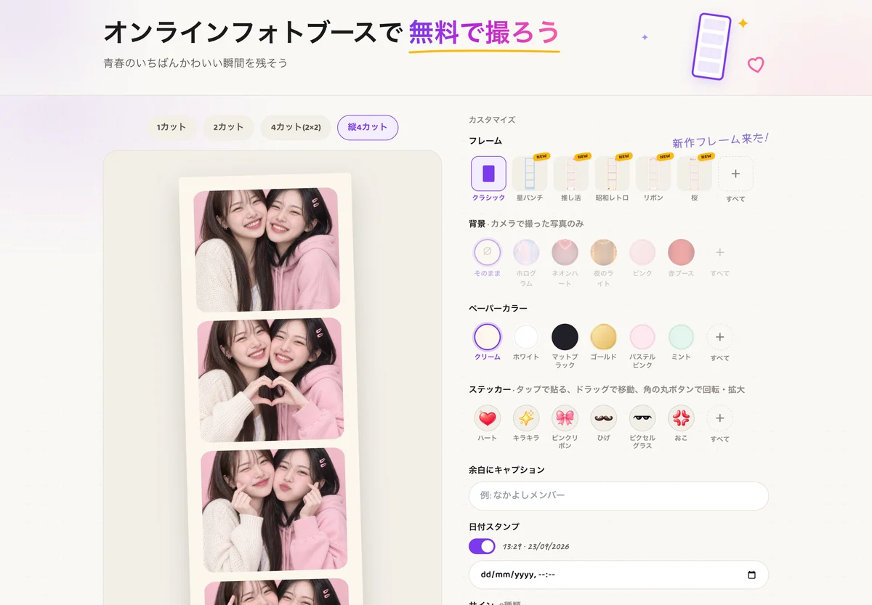This screenshot has width=872, height=605.
Task: Click the カスタマイズ heading
Action: pos(492,120)
